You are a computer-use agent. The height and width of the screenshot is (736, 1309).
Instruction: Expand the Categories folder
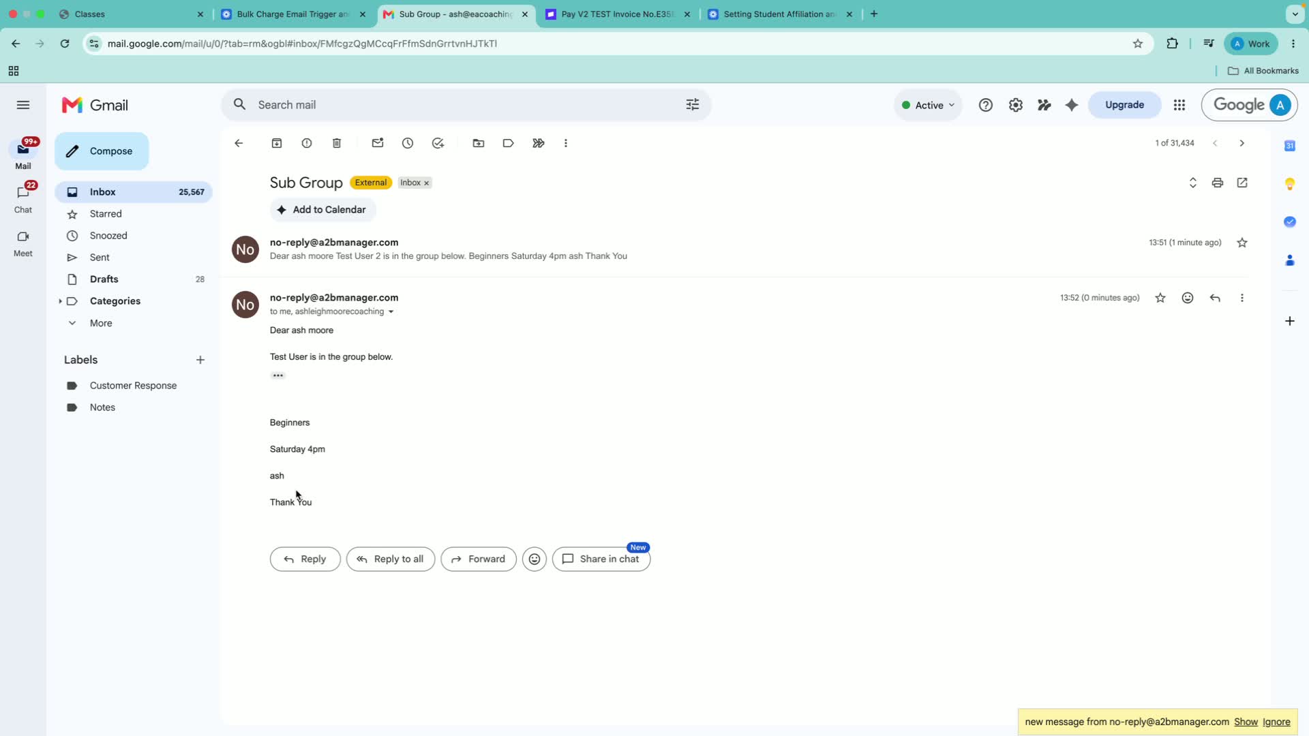[60, 301]
